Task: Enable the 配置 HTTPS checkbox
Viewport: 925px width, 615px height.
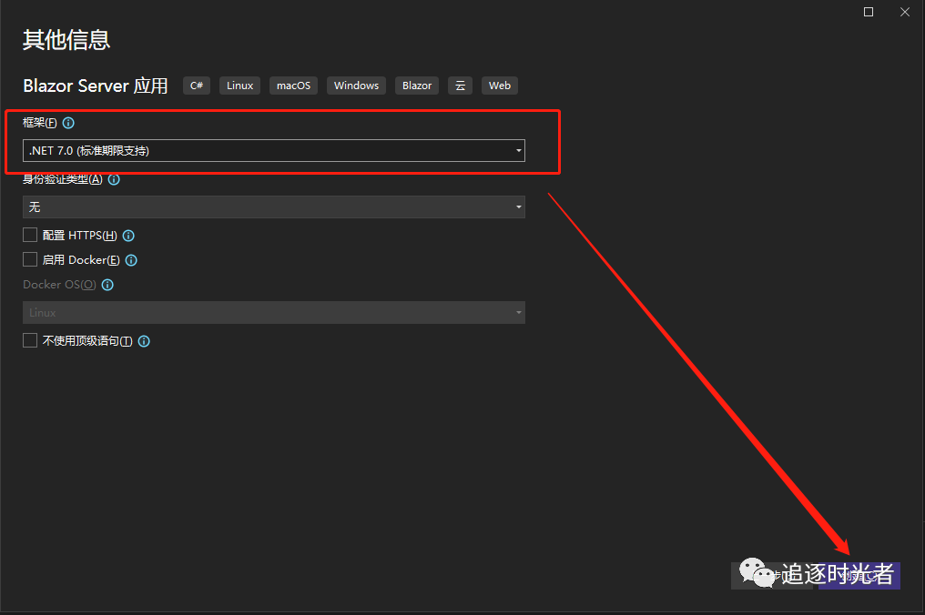Action: [30, 235]
